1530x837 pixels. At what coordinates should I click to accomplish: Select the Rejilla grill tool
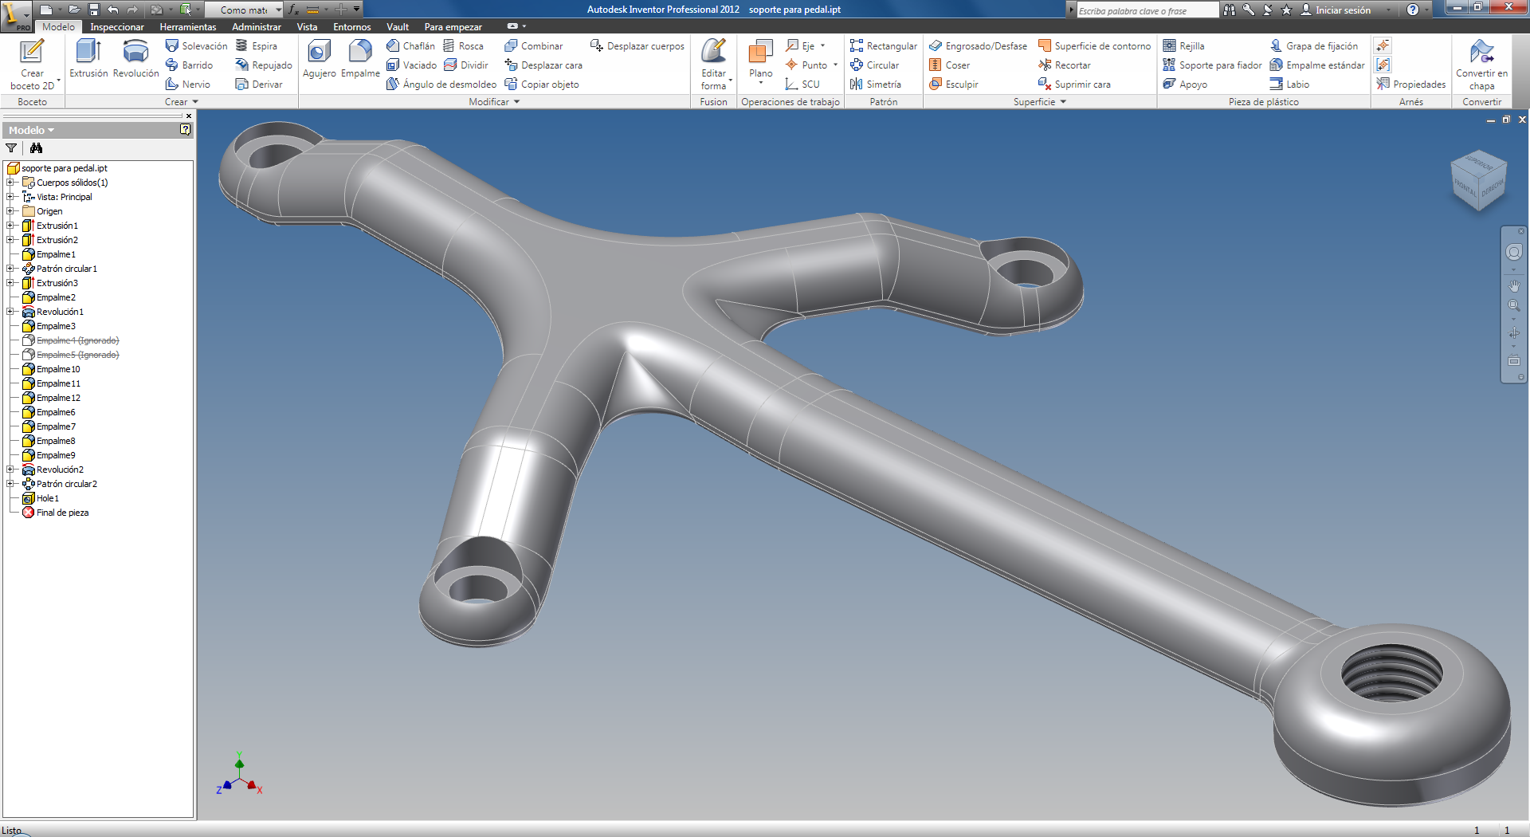click(x=1183, y=46)
